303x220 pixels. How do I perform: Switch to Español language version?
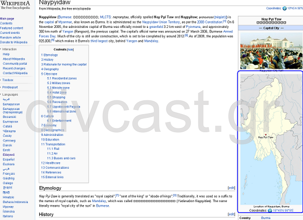[x=9, y=159]
